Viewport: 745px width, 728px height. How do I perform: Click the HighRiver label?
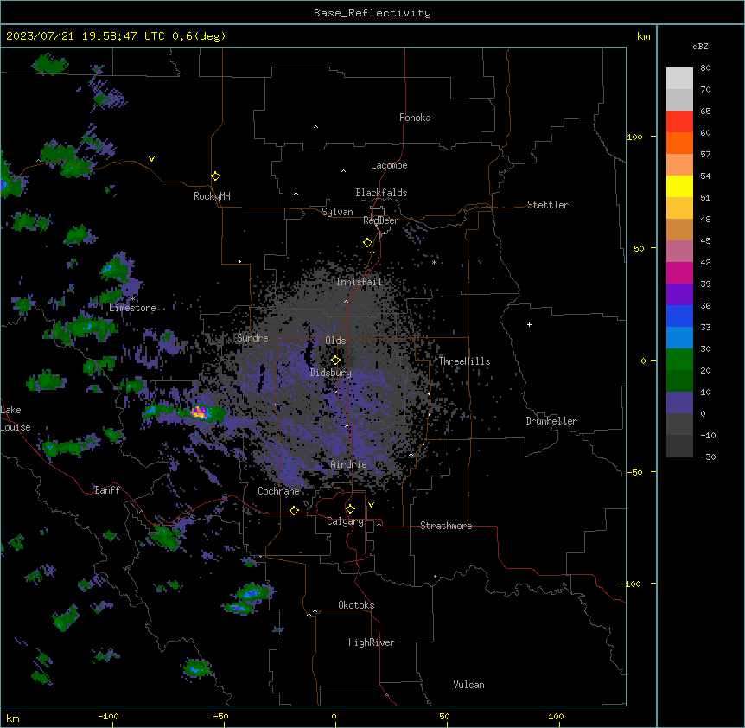point(372,642)
